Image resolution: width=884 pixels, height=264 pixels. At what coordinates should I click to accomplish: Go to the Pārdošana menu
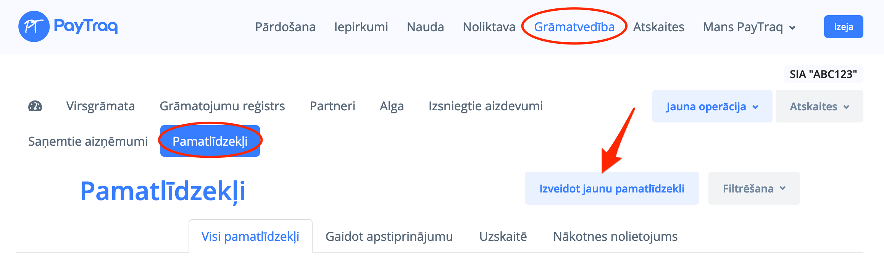pos(285,27)
